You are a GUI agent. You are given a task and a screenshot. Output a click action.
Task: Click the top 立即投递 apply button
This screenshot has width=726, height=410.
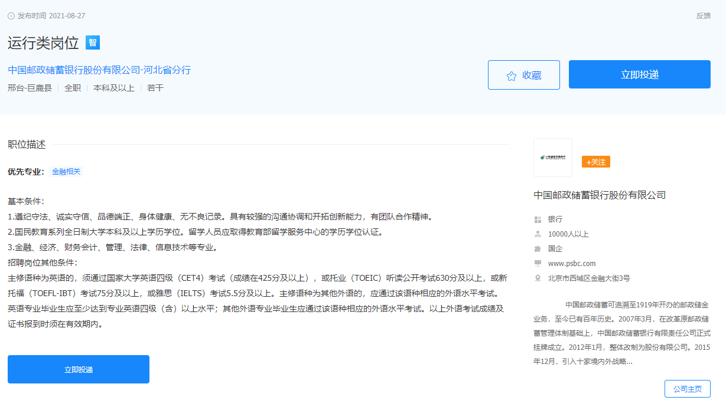tap(640, 74)
